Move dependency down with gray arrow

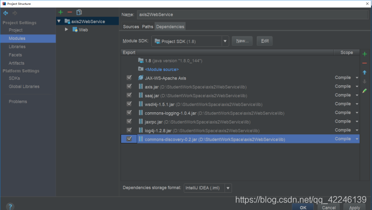click(x=364, y=82)
